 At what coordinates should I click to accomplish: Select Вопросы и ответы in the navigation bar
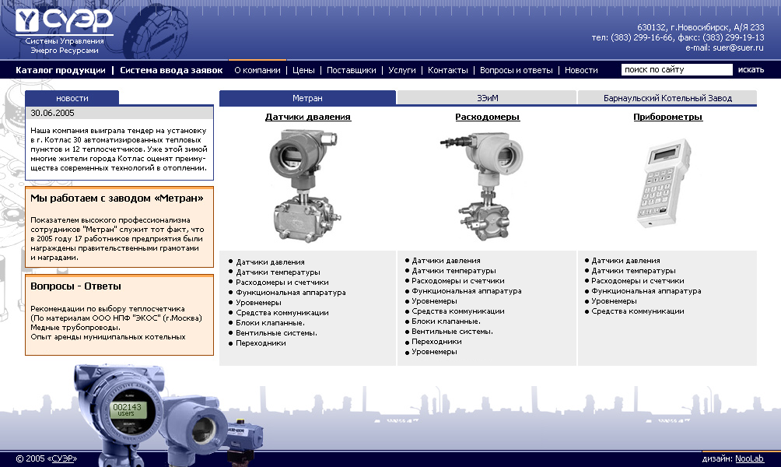click(516, 70)
